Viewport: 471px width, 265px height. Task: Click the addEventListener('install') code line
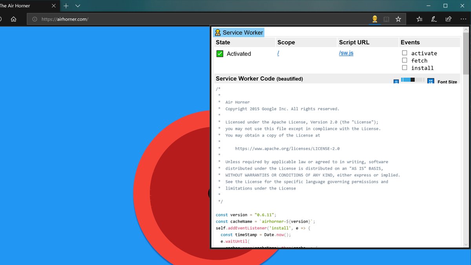263,228
